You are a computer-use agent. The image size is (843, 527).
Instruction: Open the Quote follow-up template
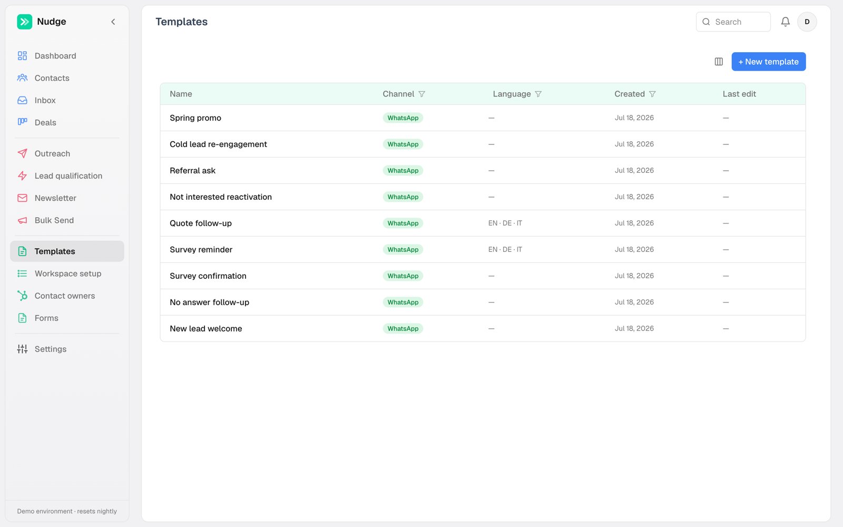coord(201,223)
